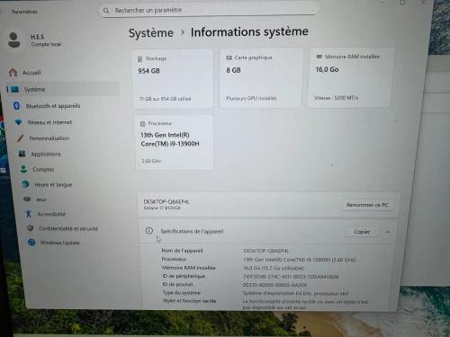Click the Personnalisation paintbrush icon

click(20, 137)
